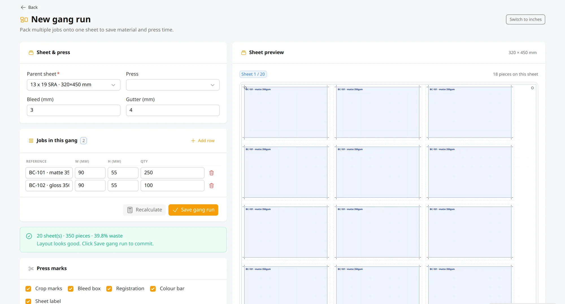Edit the BC-101 matte reference field

tap(49, 173)
